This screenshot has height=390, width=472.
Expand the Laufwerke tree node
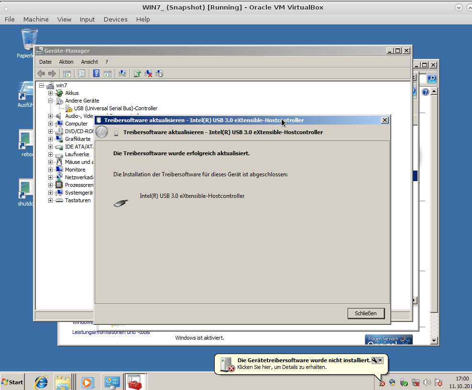(x=50, y=154)
